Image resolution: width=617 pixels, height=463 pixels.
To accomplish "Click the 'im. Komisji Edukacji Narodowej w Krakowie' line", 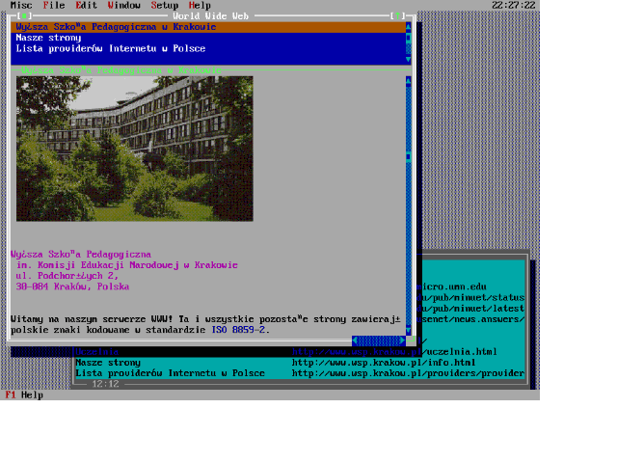I will (x=126, y=265).
